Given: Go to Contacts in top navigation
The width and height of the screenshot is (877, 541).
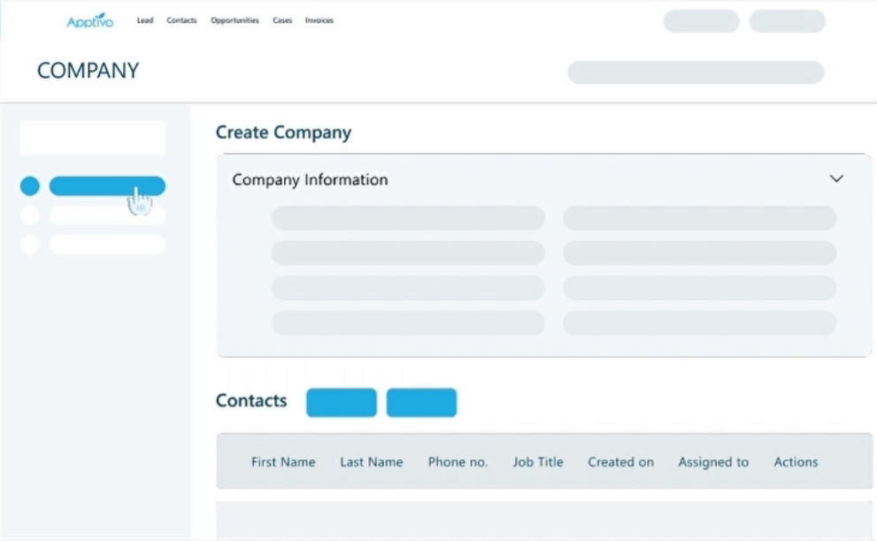Looking at the screenshot, I should [181, 20].
